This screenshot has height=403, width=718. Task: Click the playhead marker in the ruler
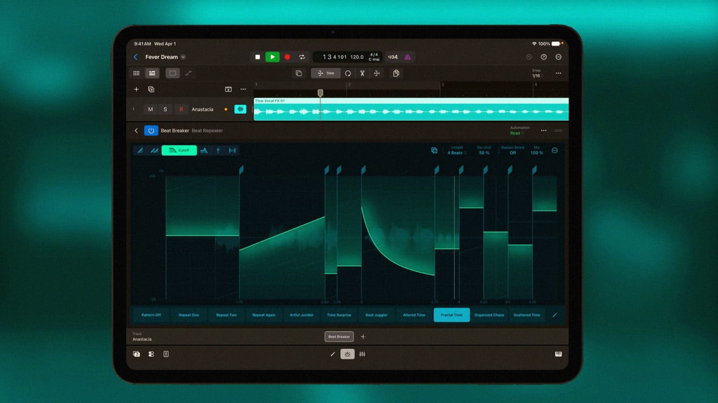click(x=320, y=93)
